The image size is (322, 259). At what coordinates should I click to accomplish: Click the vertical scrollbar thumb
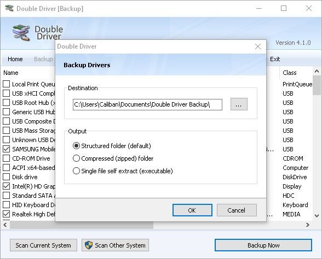pos(317,85)
